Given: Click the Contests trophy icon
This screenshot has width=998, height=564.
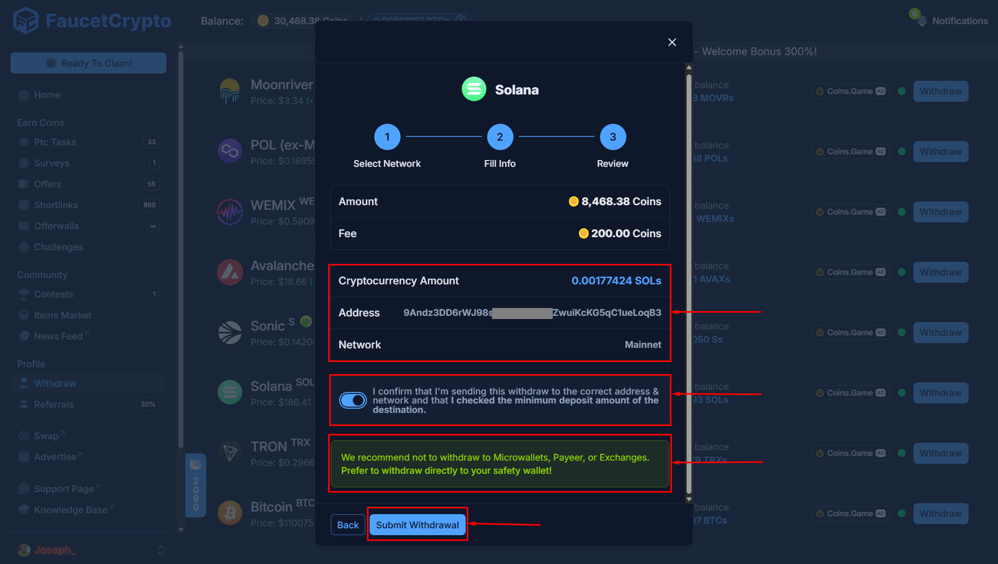Looking at the screenshot, I should 24,294.
